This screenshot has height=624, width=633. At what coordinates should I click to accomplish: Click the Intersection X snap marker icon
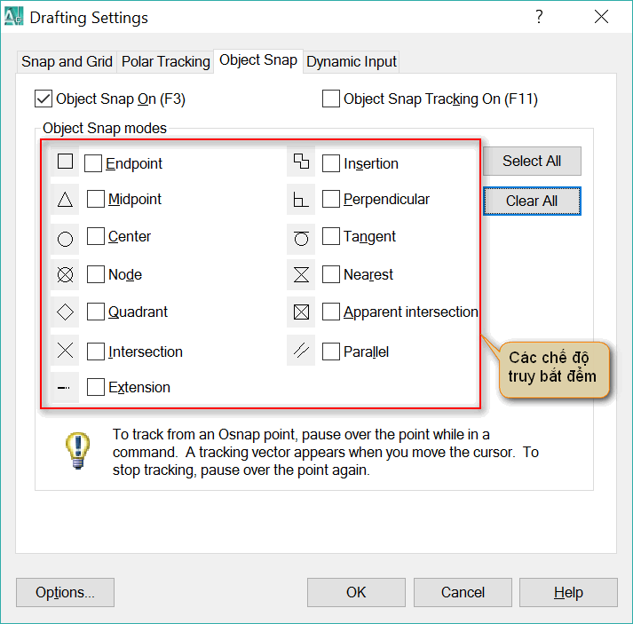(65, 351)
